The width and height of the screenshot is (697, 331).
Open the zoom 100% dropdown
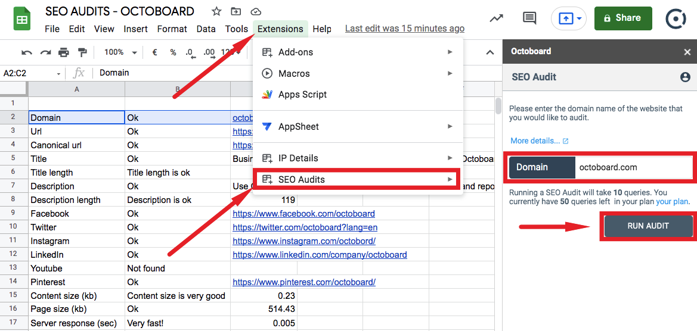click(120, 52)
